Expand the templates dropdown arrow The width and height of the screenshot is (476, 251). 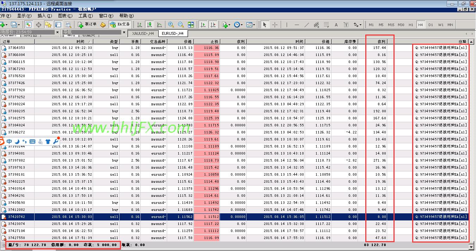[254, 25]
